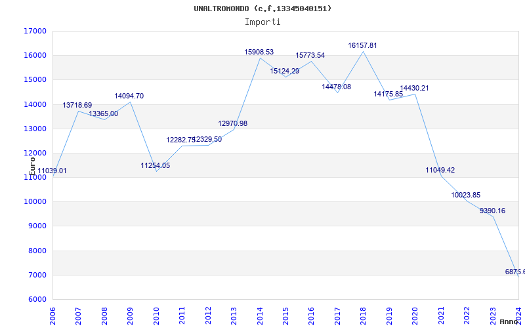Click the x-axis year 2016
Viewport: 525px width, 328px height.
pos(311,316)
